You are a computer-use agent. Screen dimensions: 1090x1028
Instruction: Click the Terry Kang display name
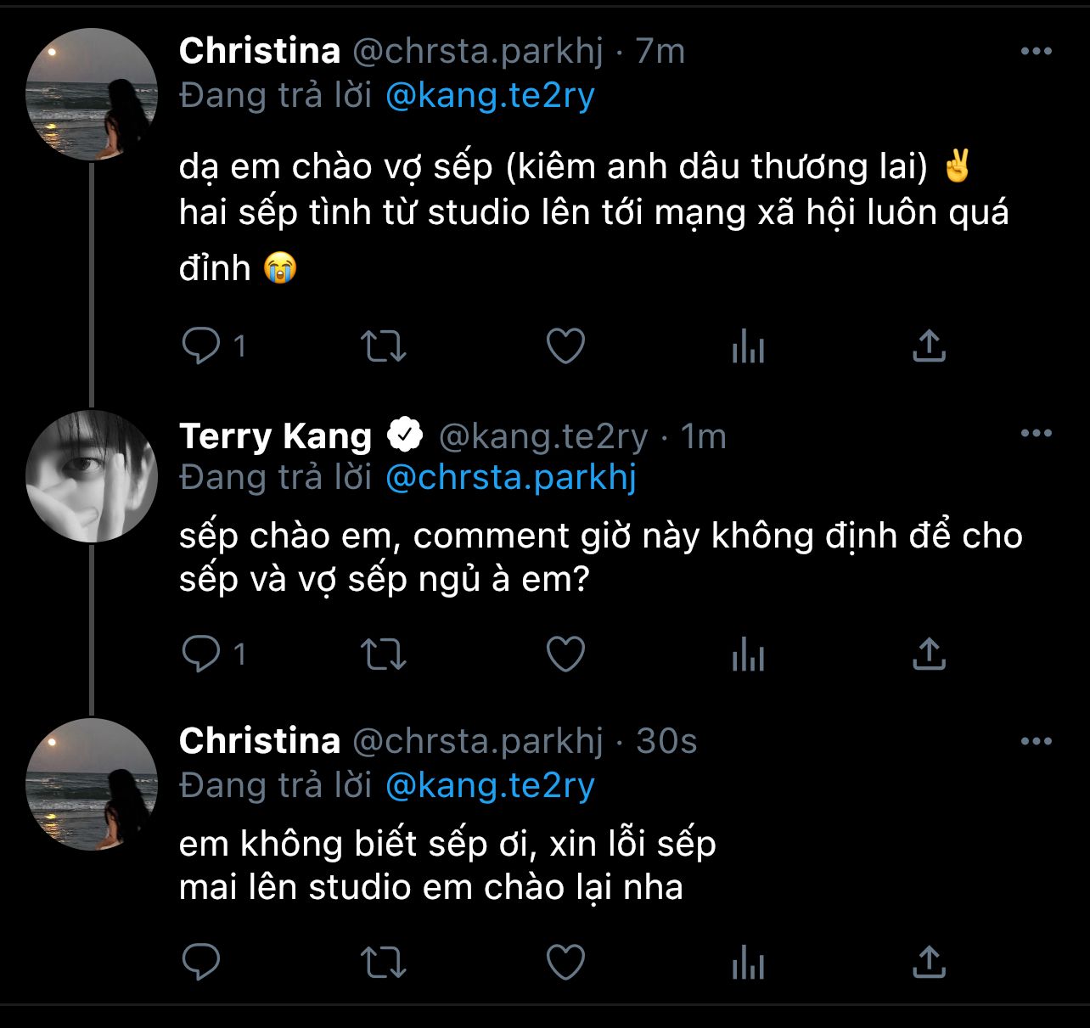275,436
